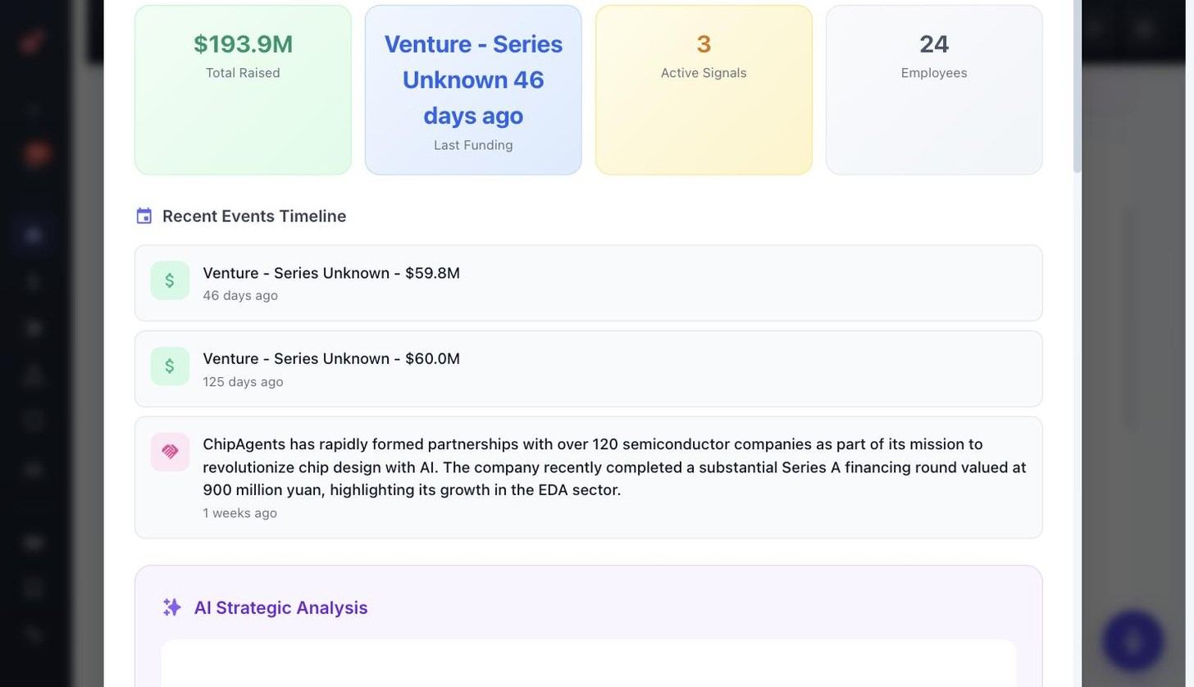1194x687 pixels.
Task: Click the sparkle icon beside AI Strategic Analysis
Action: [x=172, y=607]
